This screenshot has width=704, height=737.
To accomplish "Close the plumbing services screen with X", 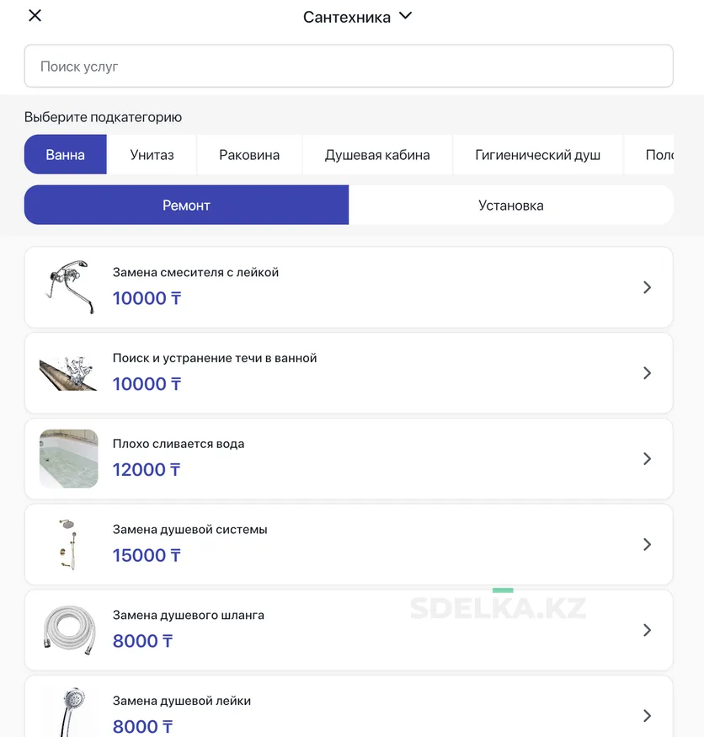I will click(35, 16).
